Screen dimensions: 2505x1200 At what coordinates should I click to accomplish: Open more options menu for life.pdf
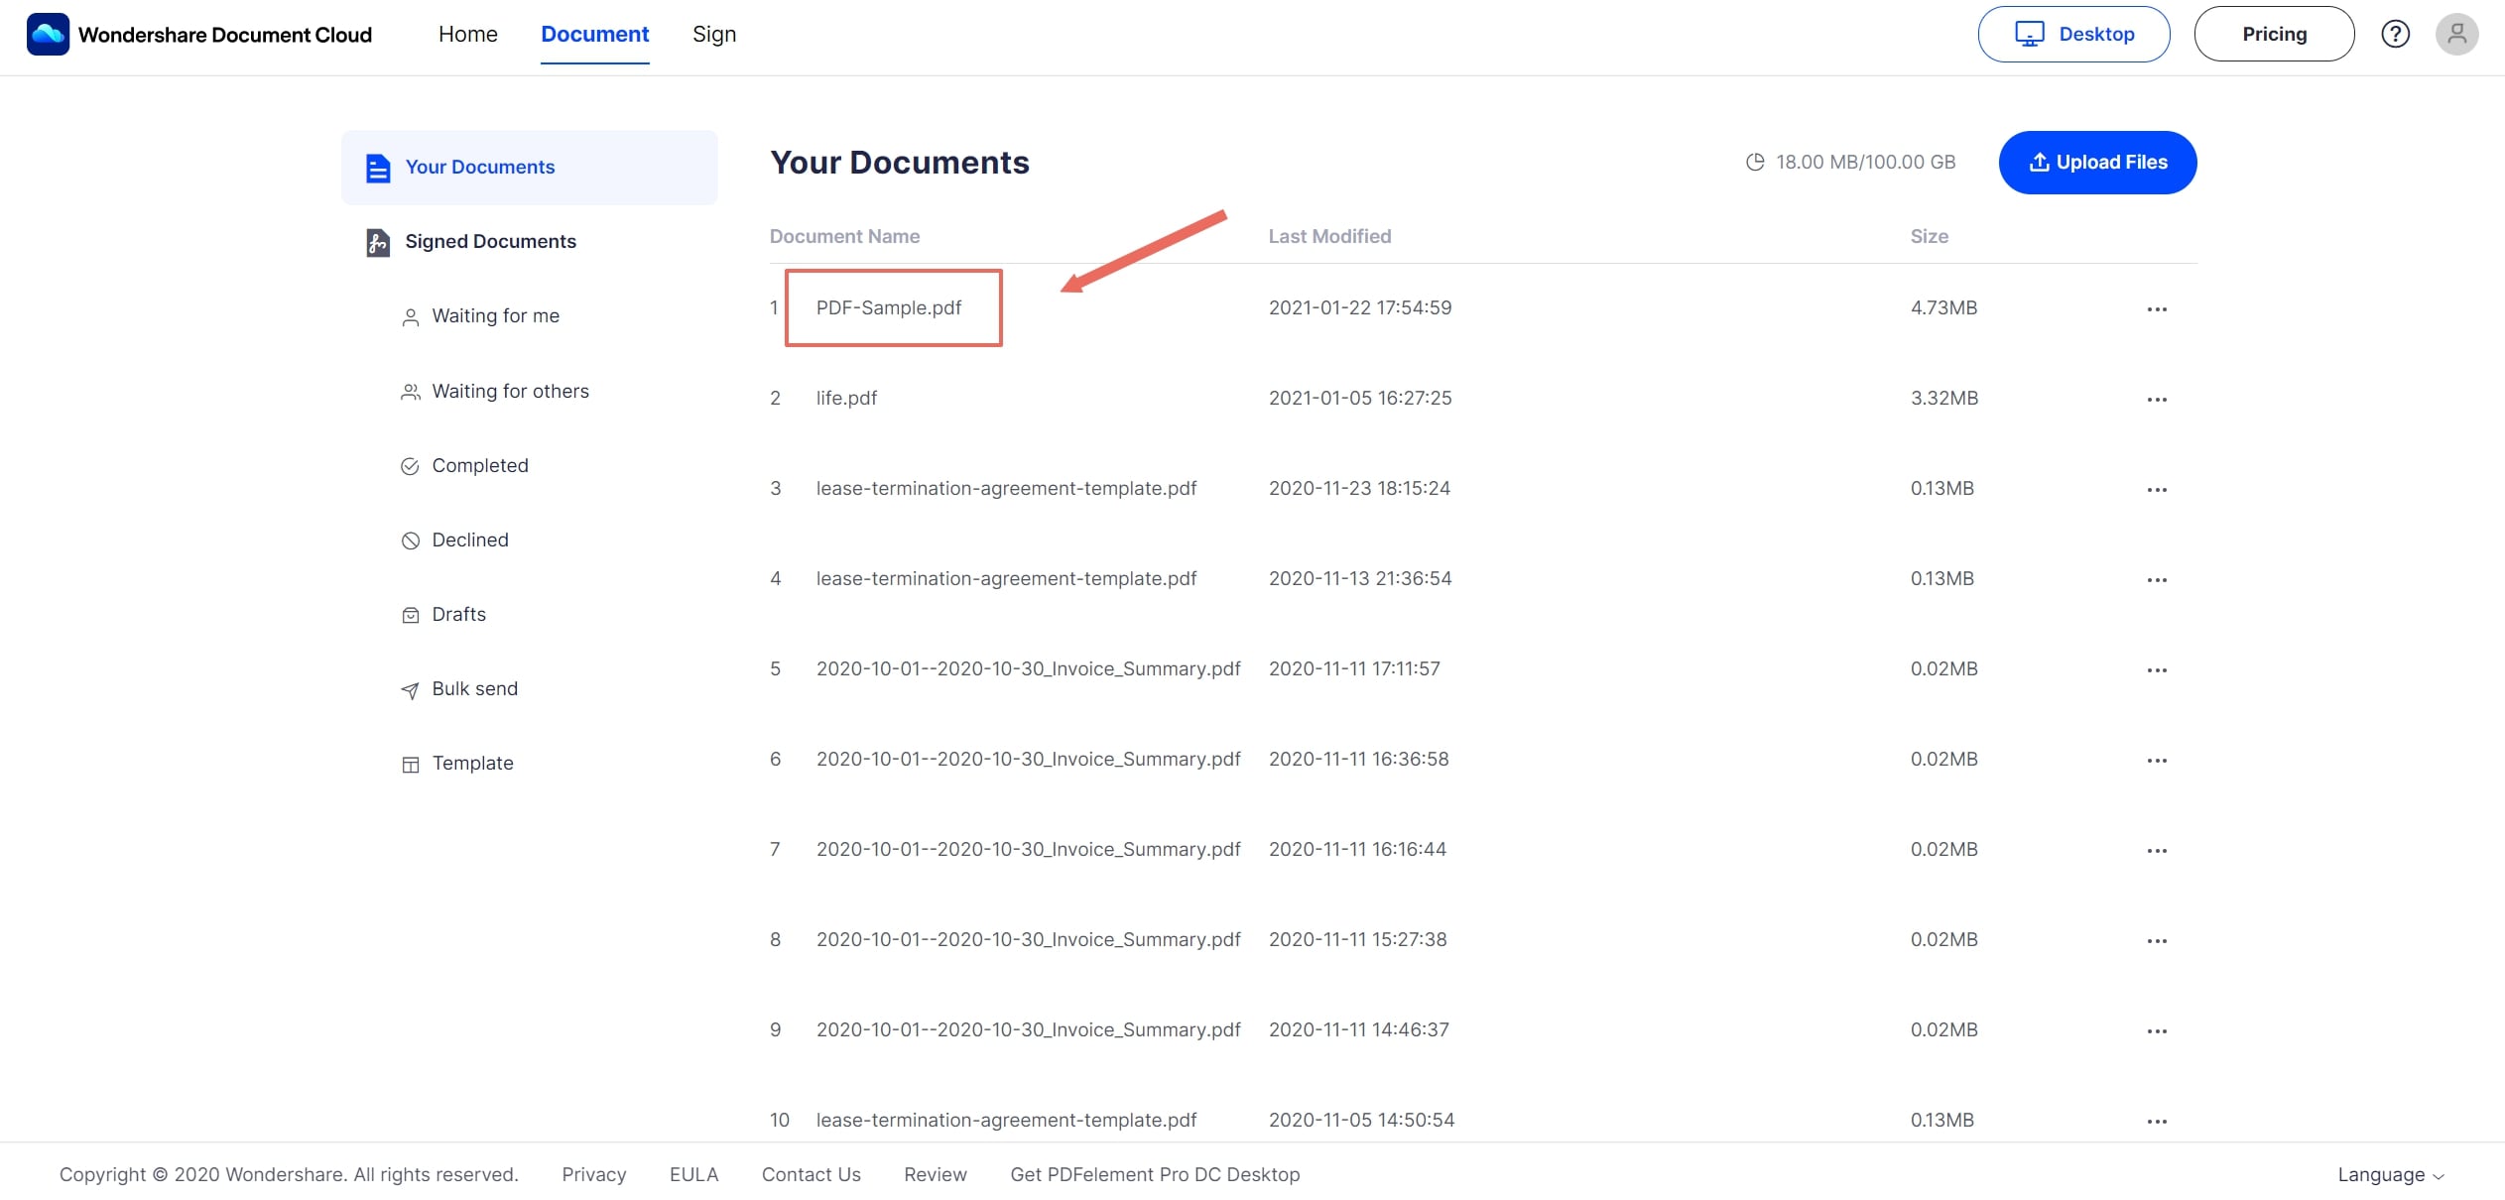(x=2156, y=400)
